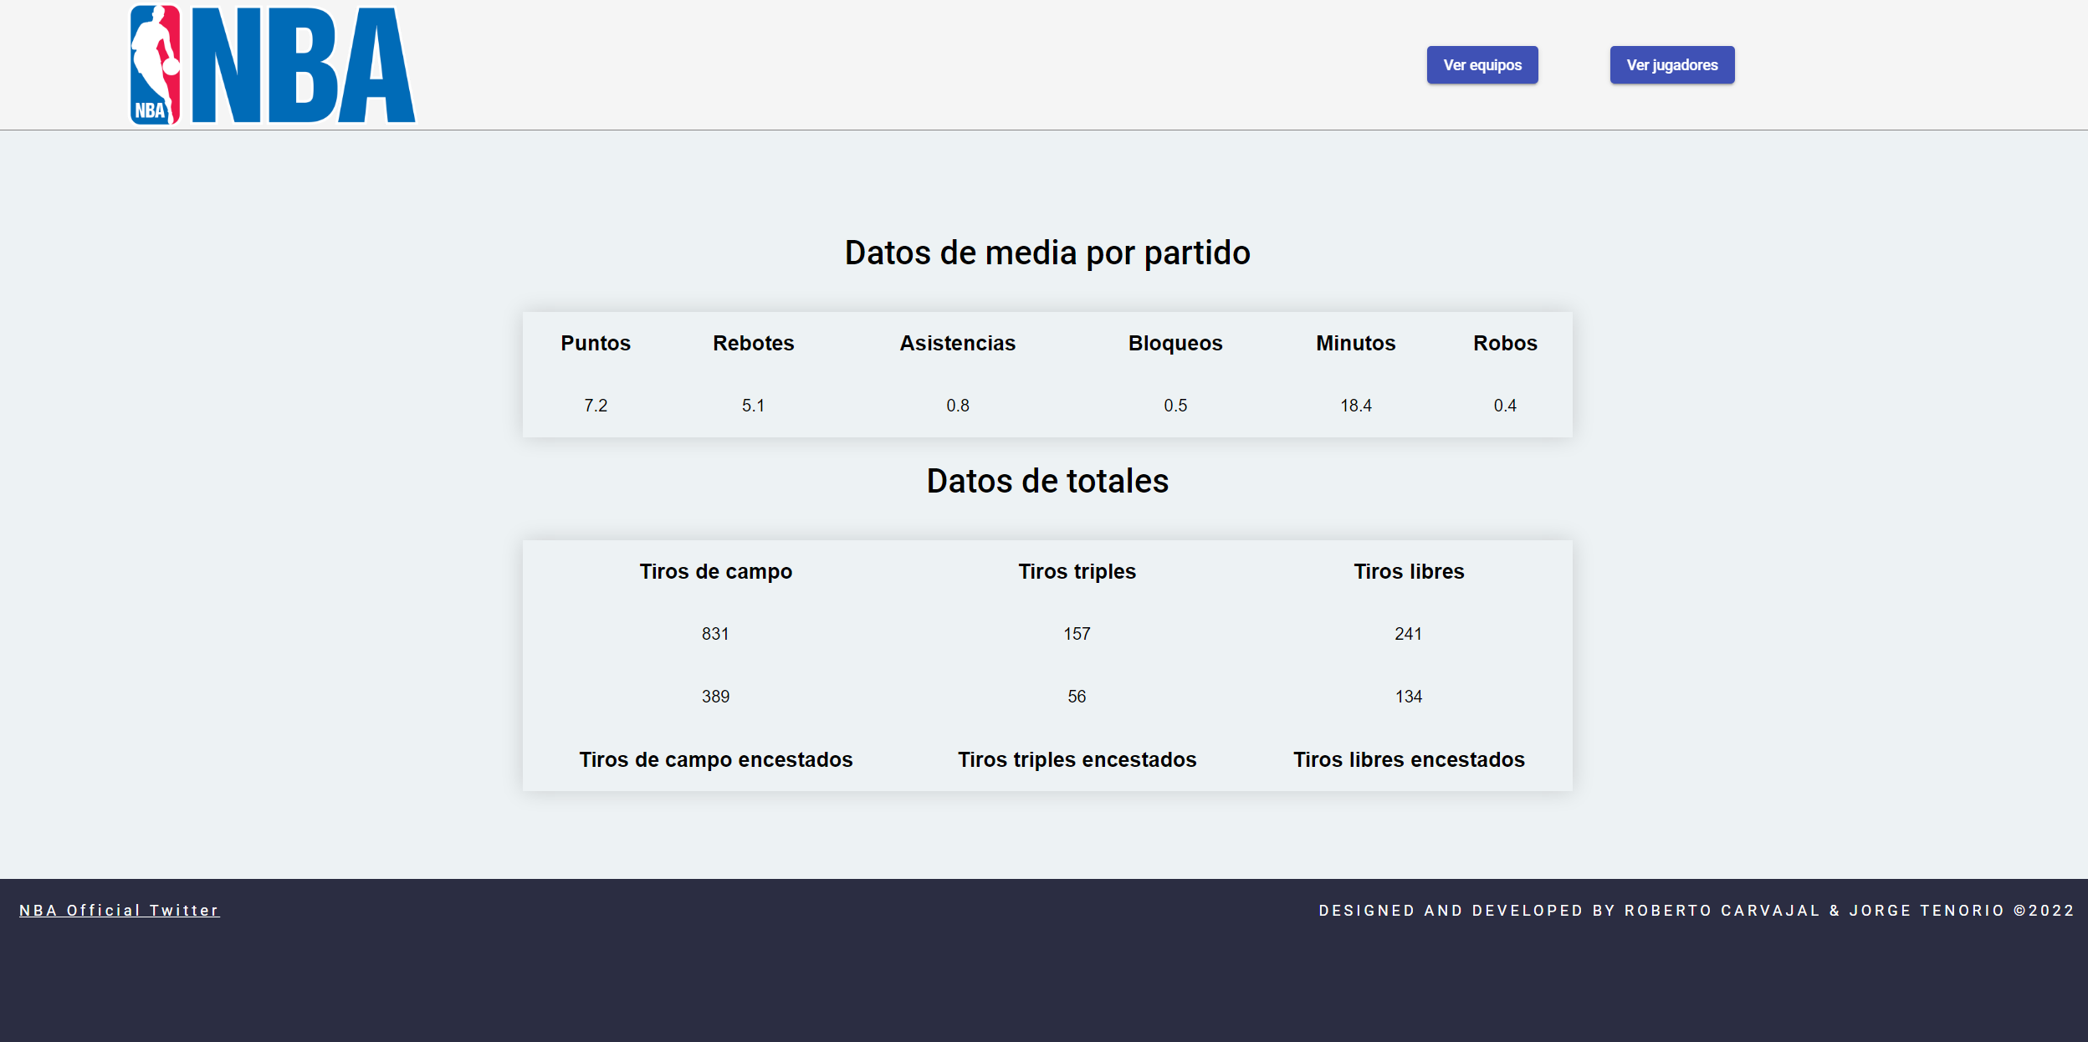The width and height of the screenshot is (2088, 1042).
Task: Select the made field goals value 389
Action: pos(715,697)
